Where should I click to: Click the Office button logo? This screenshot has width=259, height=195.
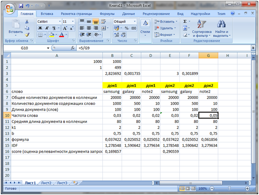(x=9, y=8)
